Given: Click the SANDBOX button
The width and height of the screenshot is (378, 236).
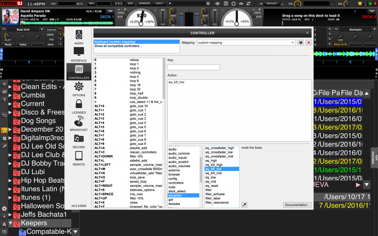Looking at the screenshot, I should coord(145,3).
